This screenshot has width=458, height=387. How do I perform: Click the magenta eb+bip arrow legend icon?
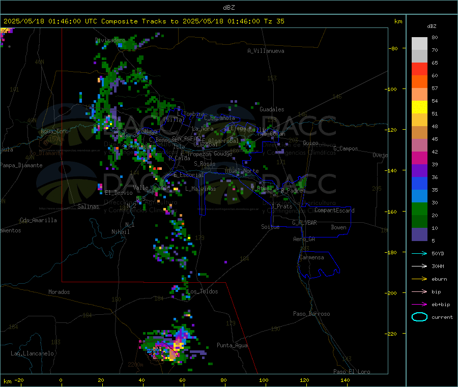pos(419,305)
